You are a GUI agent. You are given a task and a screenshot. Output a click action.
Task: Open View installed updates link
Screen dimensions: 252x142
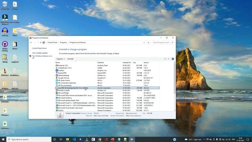[x=40, y=53]
